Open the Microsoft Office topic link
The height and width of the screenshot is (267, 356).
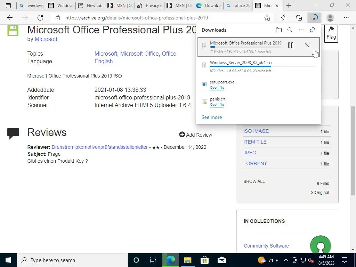click(x=139, y=54)
